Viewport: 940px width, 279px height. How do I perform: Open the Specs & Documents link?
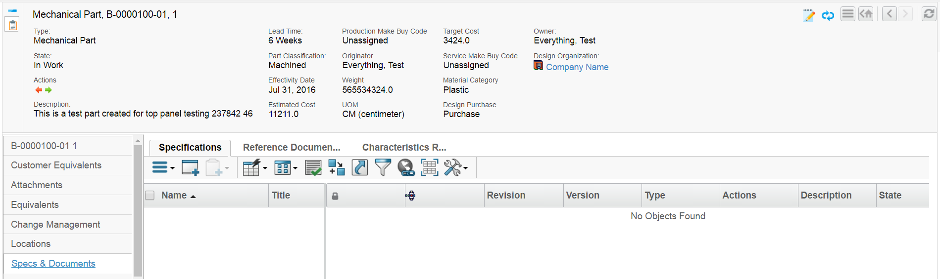53,264
